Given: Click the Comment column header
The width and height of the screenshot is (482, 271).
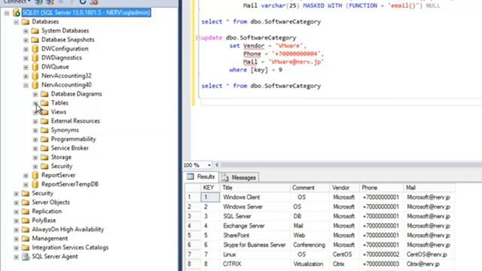Looking at the screenshot, I should coord(310,187).
